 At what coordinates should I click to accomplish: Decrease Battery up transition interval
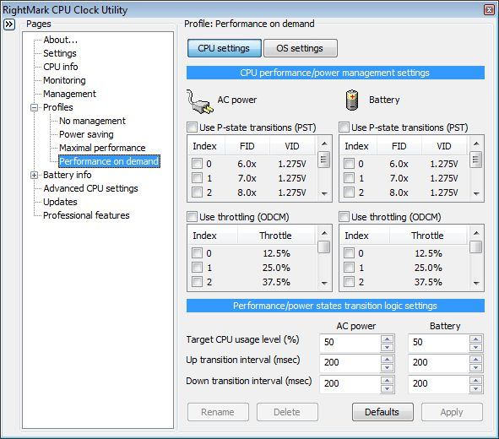pos(475,368)
